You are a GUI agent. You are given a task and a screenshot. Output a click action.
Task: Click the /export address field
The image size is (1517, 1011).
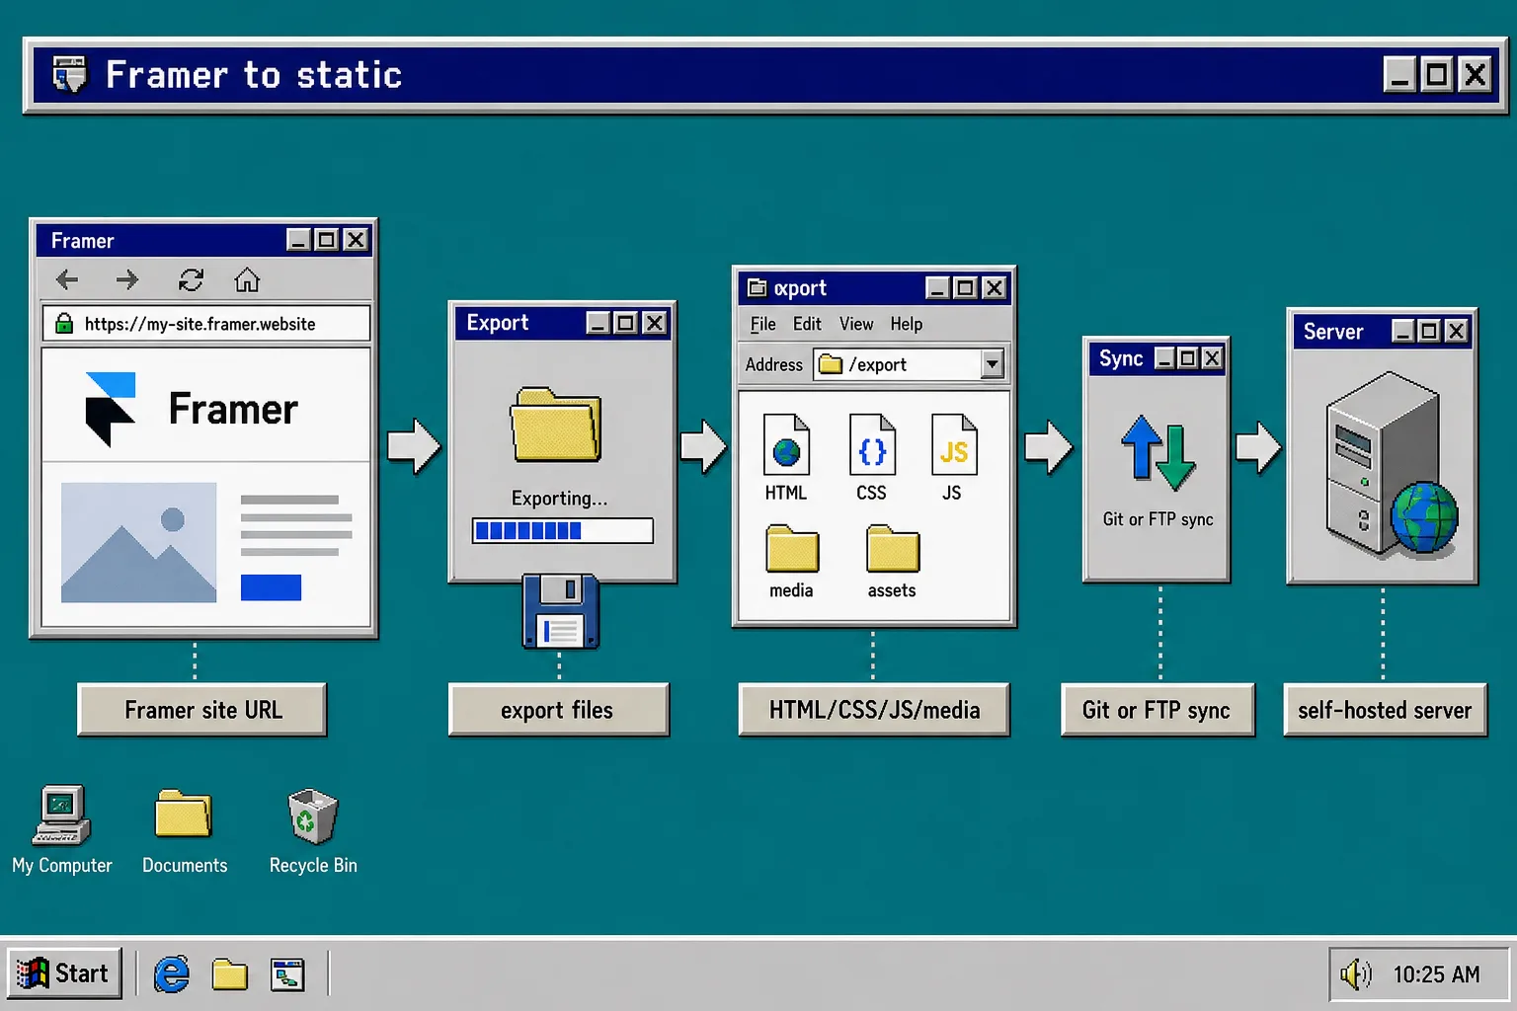tap(909, 364)
